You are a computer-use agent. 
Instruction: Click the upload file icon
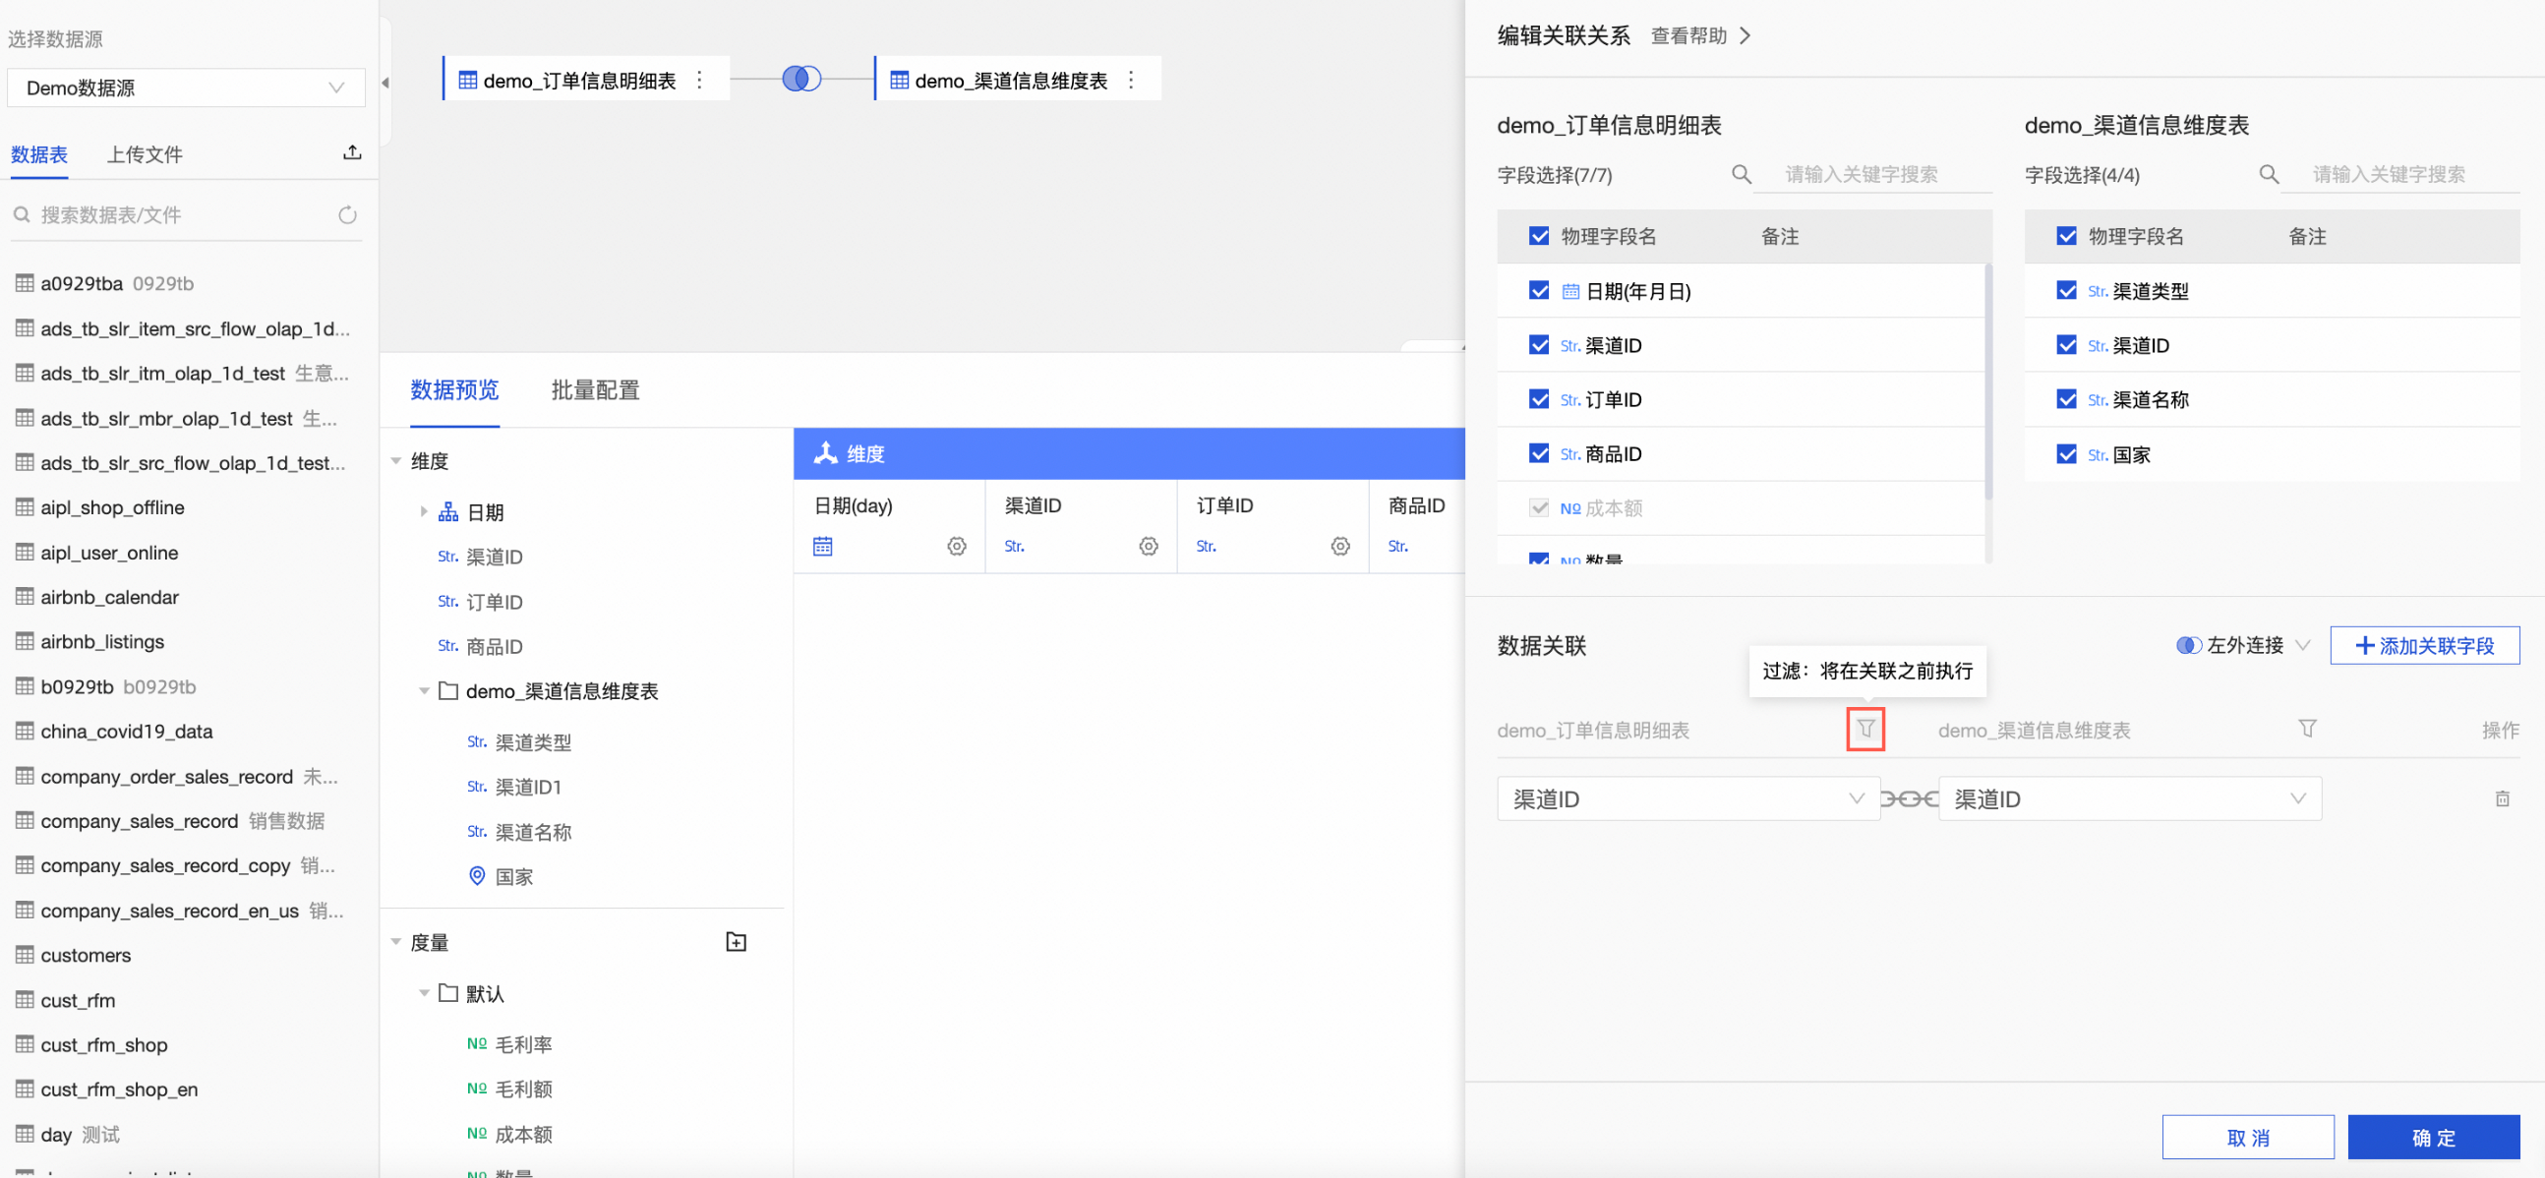352,152
